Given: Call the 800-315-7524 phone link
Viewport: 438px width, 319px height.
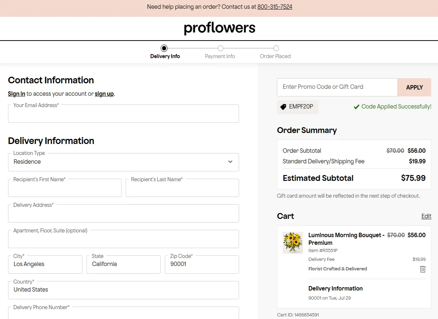Looking at the screenshot, I should point(274,7).
